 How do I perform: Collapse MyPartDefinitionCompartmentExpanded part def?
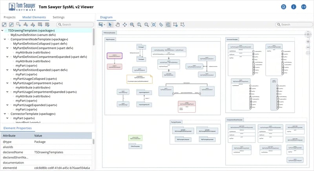tap(7, 57)
